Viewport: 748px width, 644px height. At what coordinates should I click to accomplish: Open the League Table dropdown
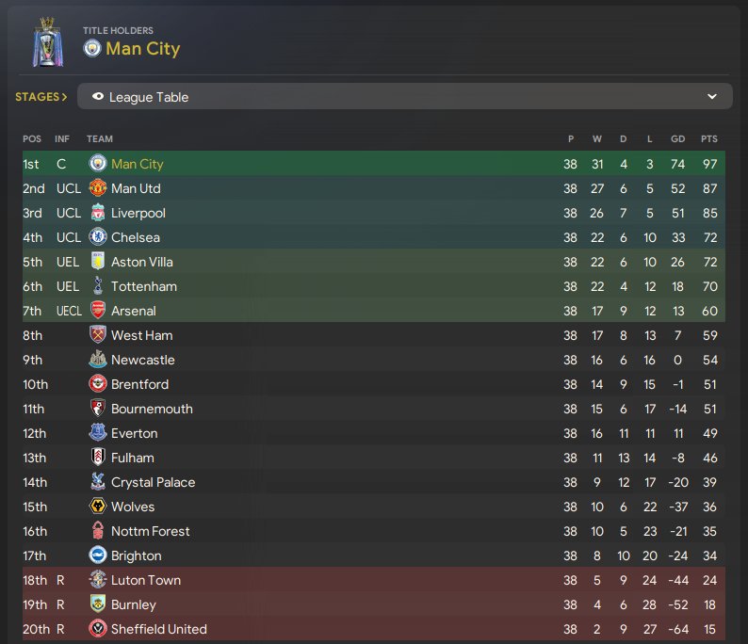(x=404, y=97)
